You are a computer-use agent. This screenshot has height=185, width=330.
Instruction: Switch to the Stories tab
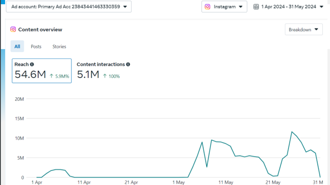[59, 47]
